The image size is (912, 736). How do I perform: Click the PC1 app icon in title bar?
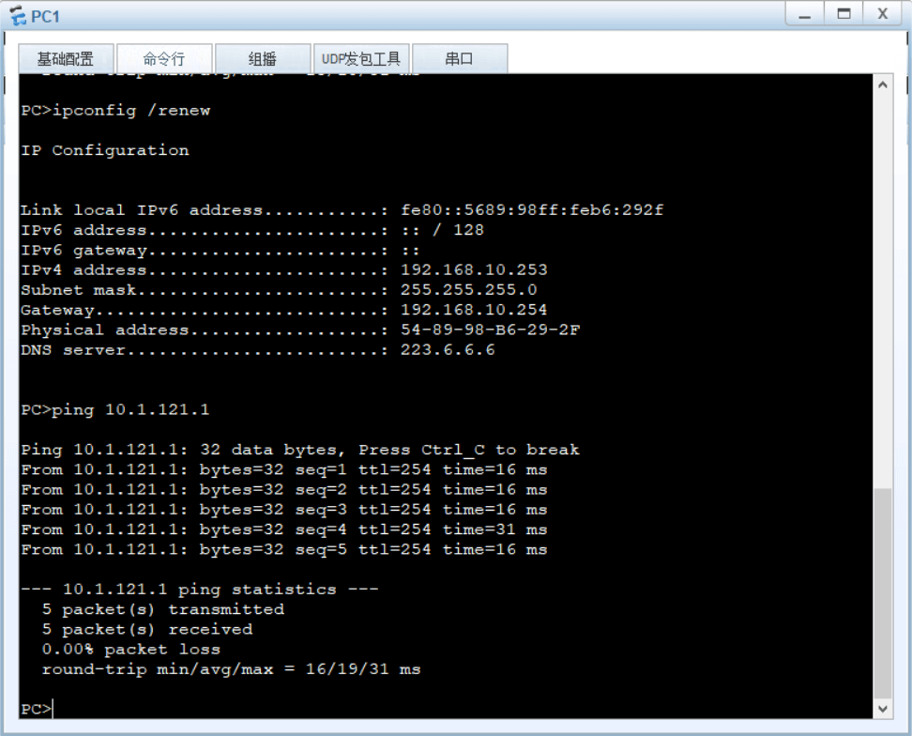pos(17,17)
